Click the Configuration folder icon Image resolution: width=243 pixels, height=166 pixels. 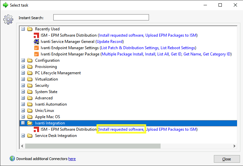pyautogui.click(x=30, y=60)
